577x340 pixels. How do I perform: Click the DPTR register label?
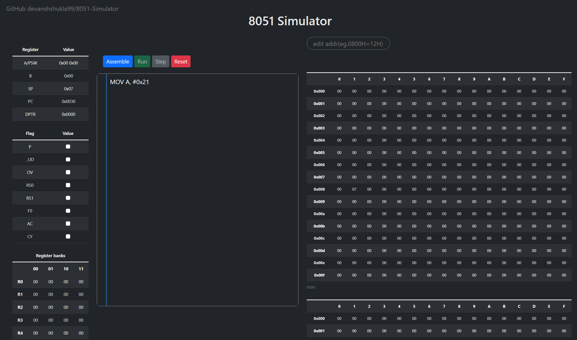[30, 114]
